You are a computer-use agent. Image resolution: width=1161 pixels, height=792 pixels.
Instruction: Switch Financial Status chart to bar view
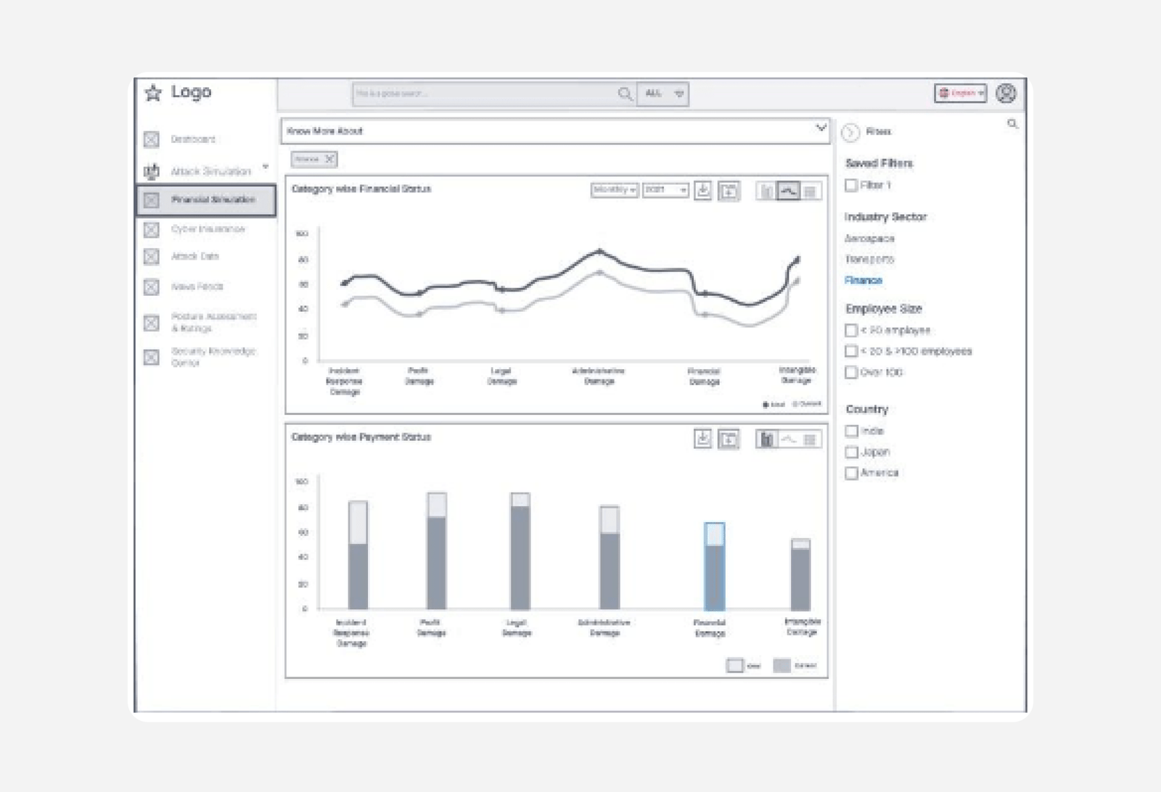(x=766, y=191)
